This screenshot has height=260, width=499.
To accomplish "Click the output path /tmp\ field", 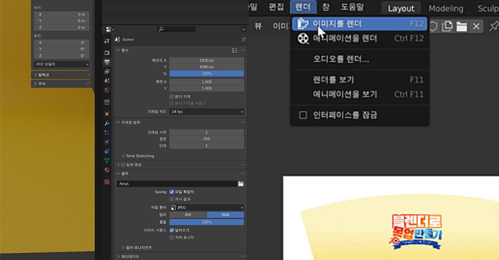I will 177,184.
